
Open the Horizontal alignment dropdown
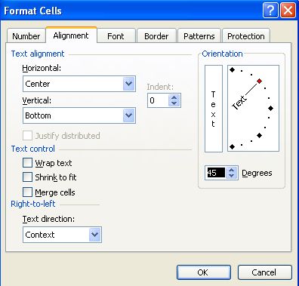[x=129, y=84]
